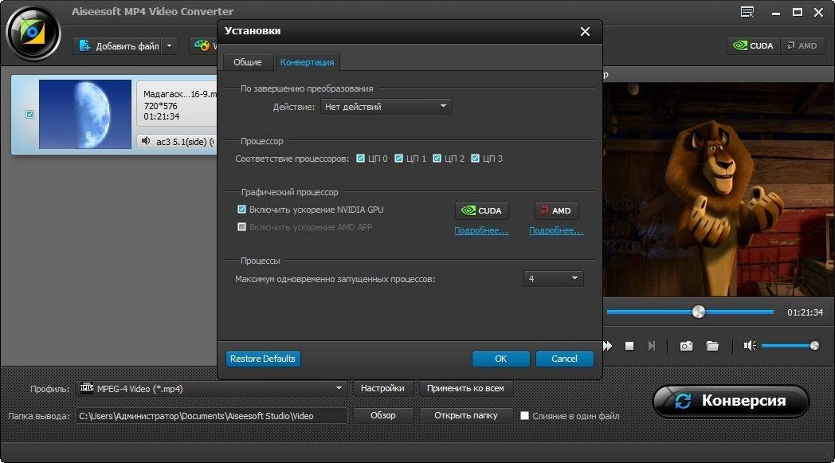Switch to the Общие tab
This screenshot has height=463, width=835.
coord(248,62)
